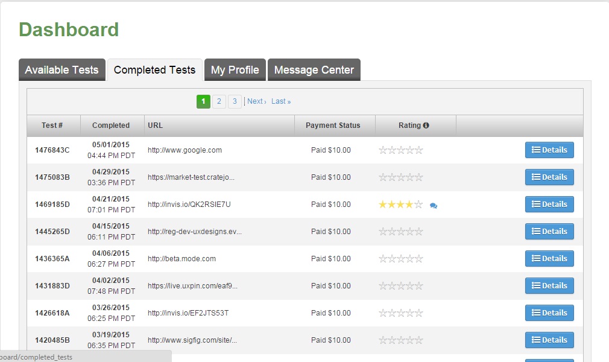Click the Completed column header
The height and width of the screenshot is (362, 609).
tap(111, 125)
